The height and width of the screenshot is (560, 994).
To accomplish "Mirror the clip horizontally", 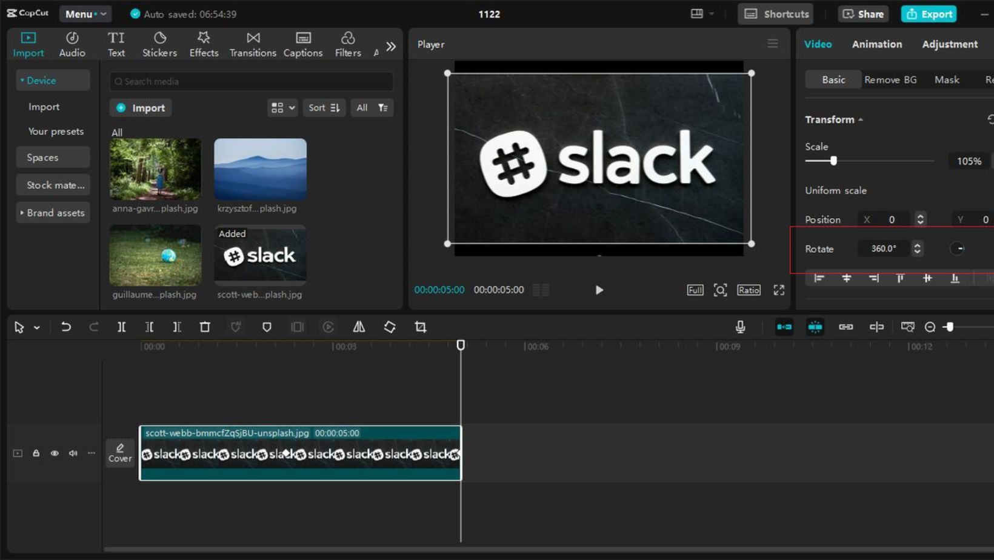I will [x=359, y=327].
